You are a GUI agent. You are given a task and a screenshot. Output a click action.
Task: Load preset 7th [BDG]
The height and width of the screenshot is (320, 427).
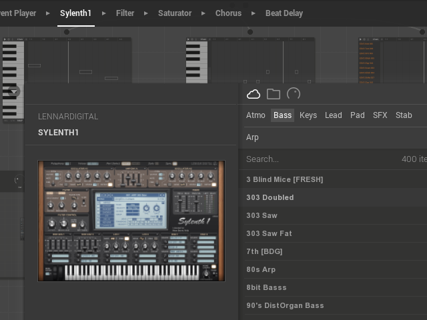pyautogui.click(x=333, y=251)
